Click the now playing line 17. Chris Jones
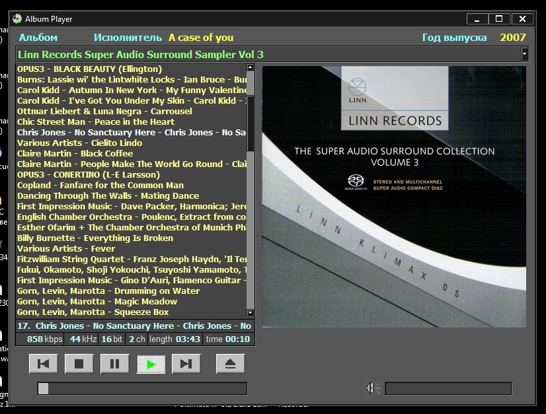This screenshot has width=546, height=414. pyautogui.click(x=135, y=326)
